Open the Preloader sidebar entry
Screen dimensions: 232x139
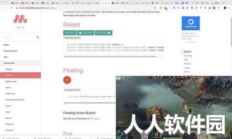[x=20, y=130]
